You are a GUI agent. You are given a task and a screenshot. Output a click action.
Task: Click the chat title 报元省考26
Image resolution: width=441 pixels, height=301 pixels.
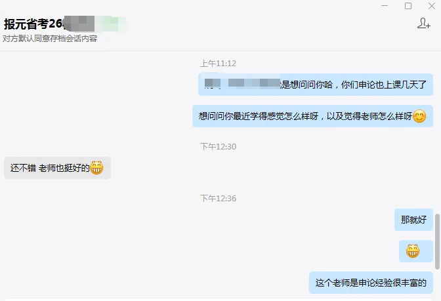click(33, 24)
